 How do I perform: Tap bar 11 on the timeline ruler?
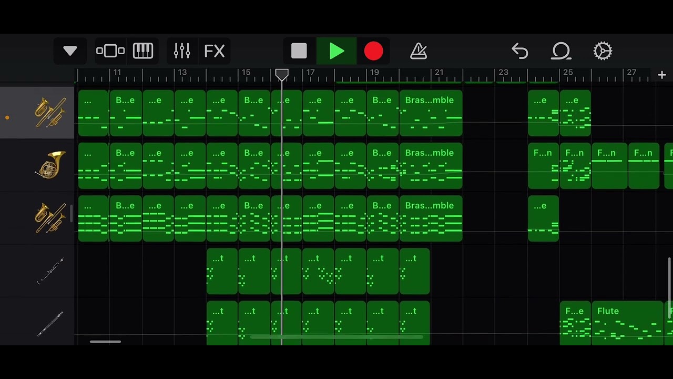(x=117, y=72)
